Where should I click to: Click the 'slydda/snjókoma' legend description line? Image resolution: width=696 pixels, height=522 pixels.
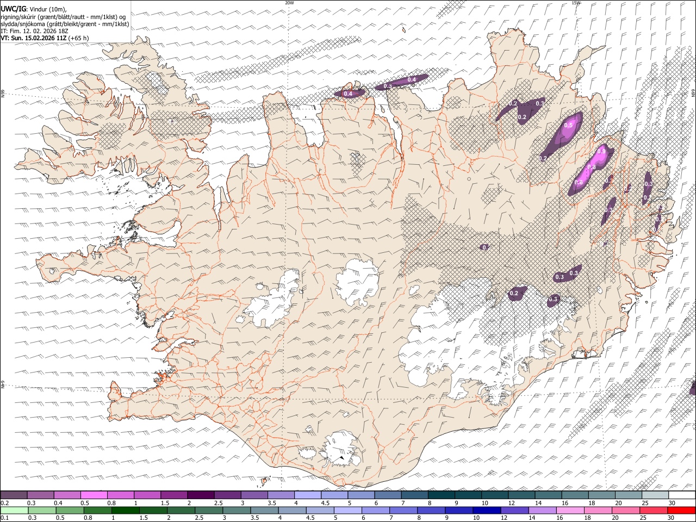click(65, 24)
